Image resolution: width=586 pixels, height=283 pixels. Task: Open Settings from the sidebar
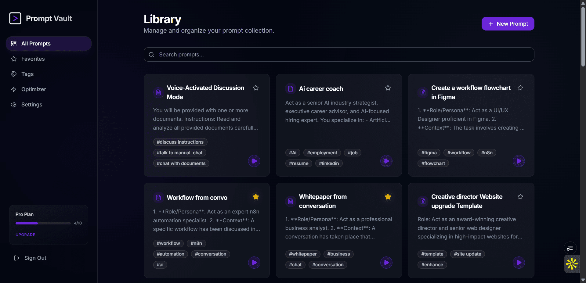coord(32,105)
